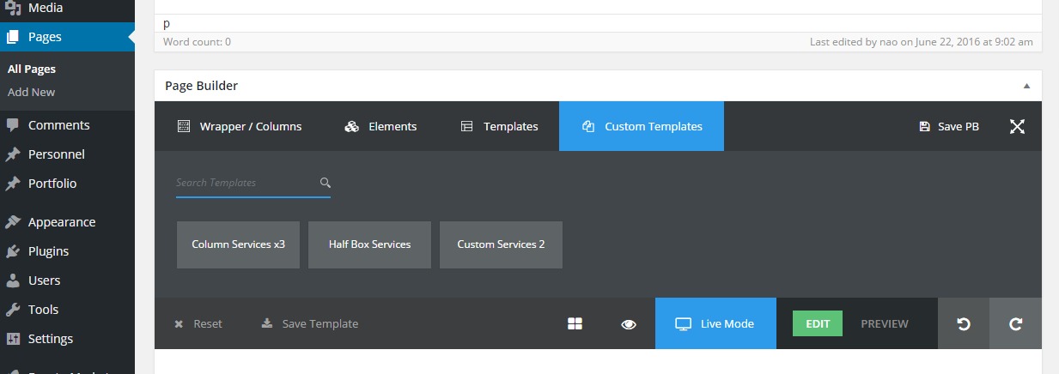The image size is (1059, 374).
Task: Choose the Half Box Services template
Action: coord(369,244)
